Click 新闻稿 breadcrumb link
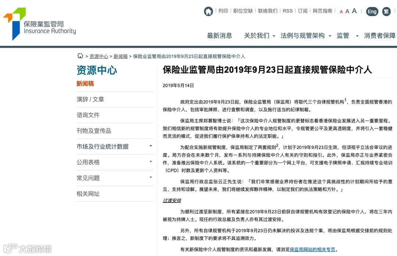Viewport: 397px width, 256px height. [121, 56]
